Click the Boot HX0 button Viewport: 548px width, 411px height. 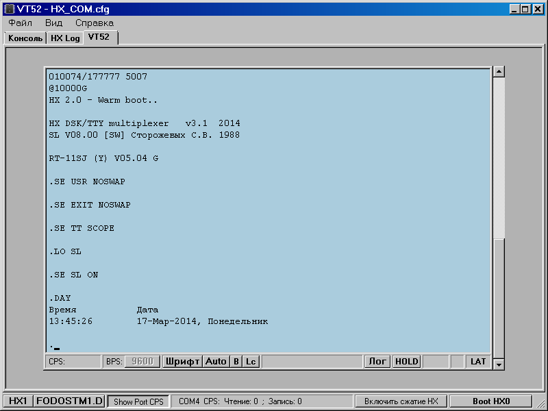click(x=493, y=401)
